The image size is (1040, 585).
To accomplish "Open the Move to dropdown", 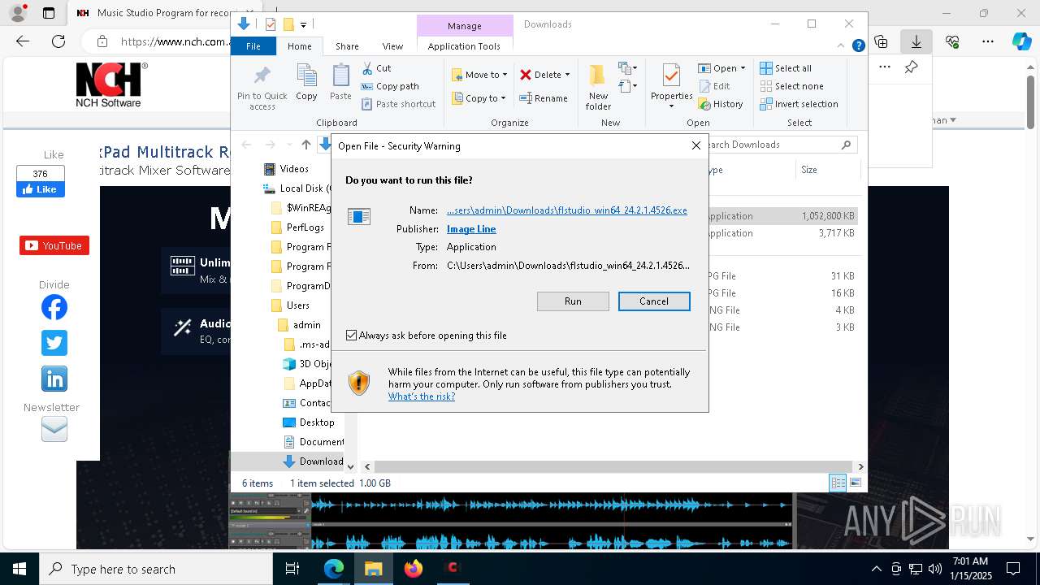I will 479,75.
